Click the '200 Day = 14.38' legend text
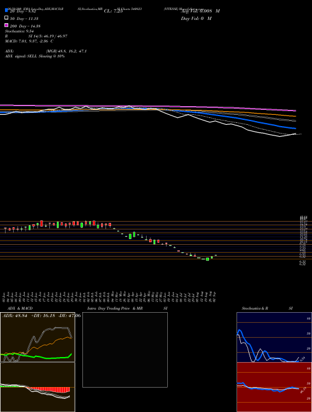Viewport: 312px width, 412px height. click(25, 26)
